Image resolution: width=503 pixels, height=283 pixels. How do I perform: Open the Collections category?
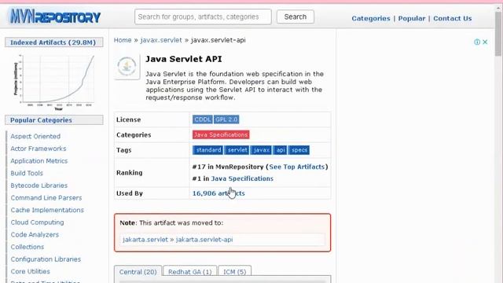tap(28, 247)
